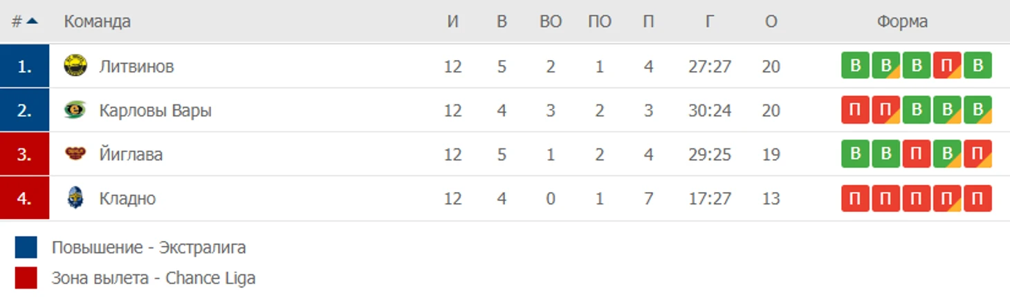Image resolution: width=1010 pixels, height=297 pixels.
Task: Open Литвинов's latest form result badge
Action: pos(977,66)
